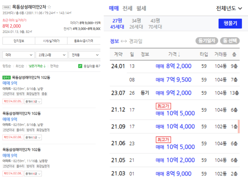Click the 24.01 contract date cell
Screen dimensions: 248x181
[x=118, y=66]
